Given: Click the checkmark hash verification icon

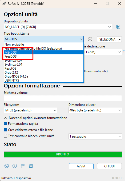Looking at the screenshot, I should (90, 39).
